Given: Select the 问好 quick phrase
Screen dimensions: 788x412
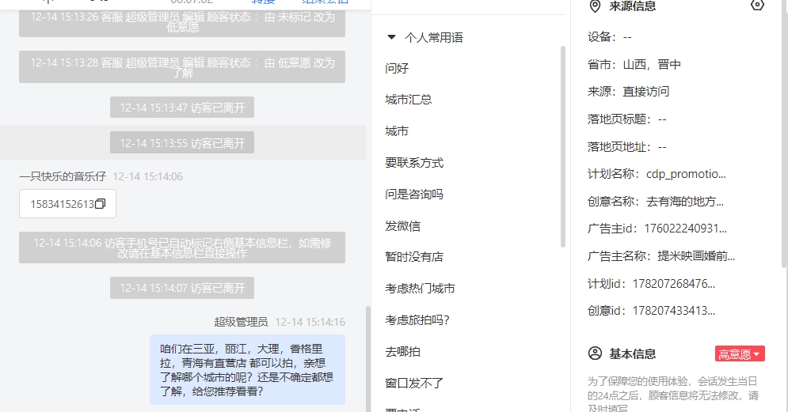Looking at the screenshot, I should click(397, 68).
